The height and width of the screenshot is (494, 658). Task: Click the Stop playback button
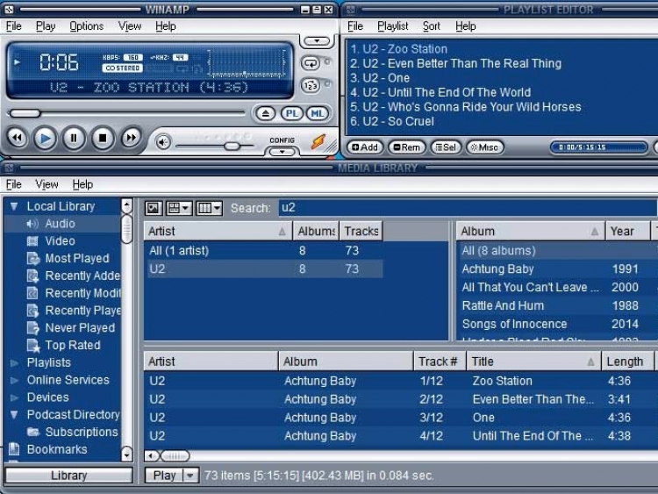pos(103,138)
